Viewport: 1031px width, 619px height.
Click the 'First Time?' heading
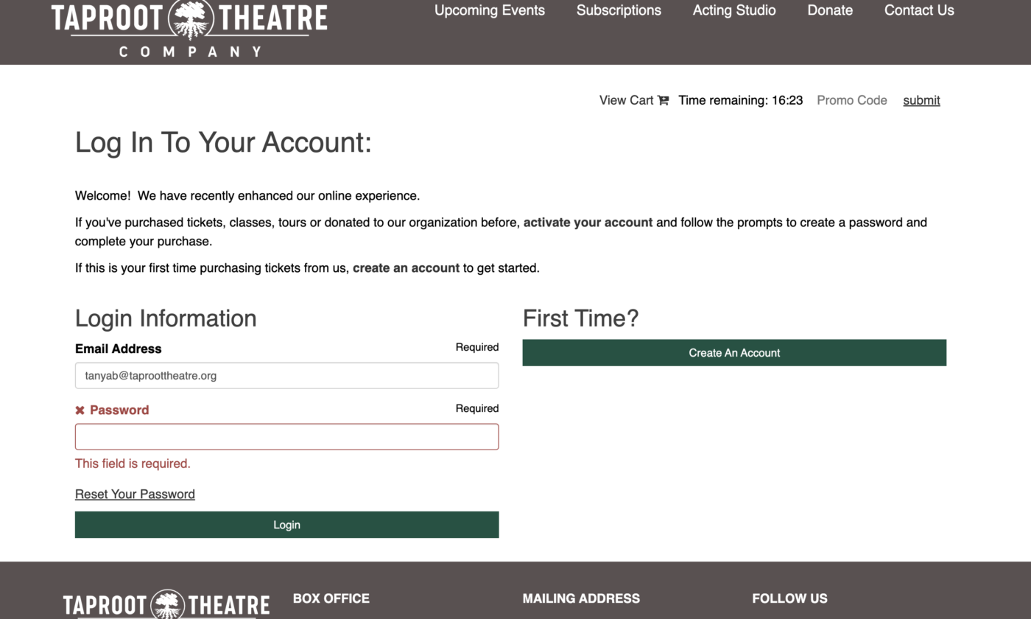(581, 318)
